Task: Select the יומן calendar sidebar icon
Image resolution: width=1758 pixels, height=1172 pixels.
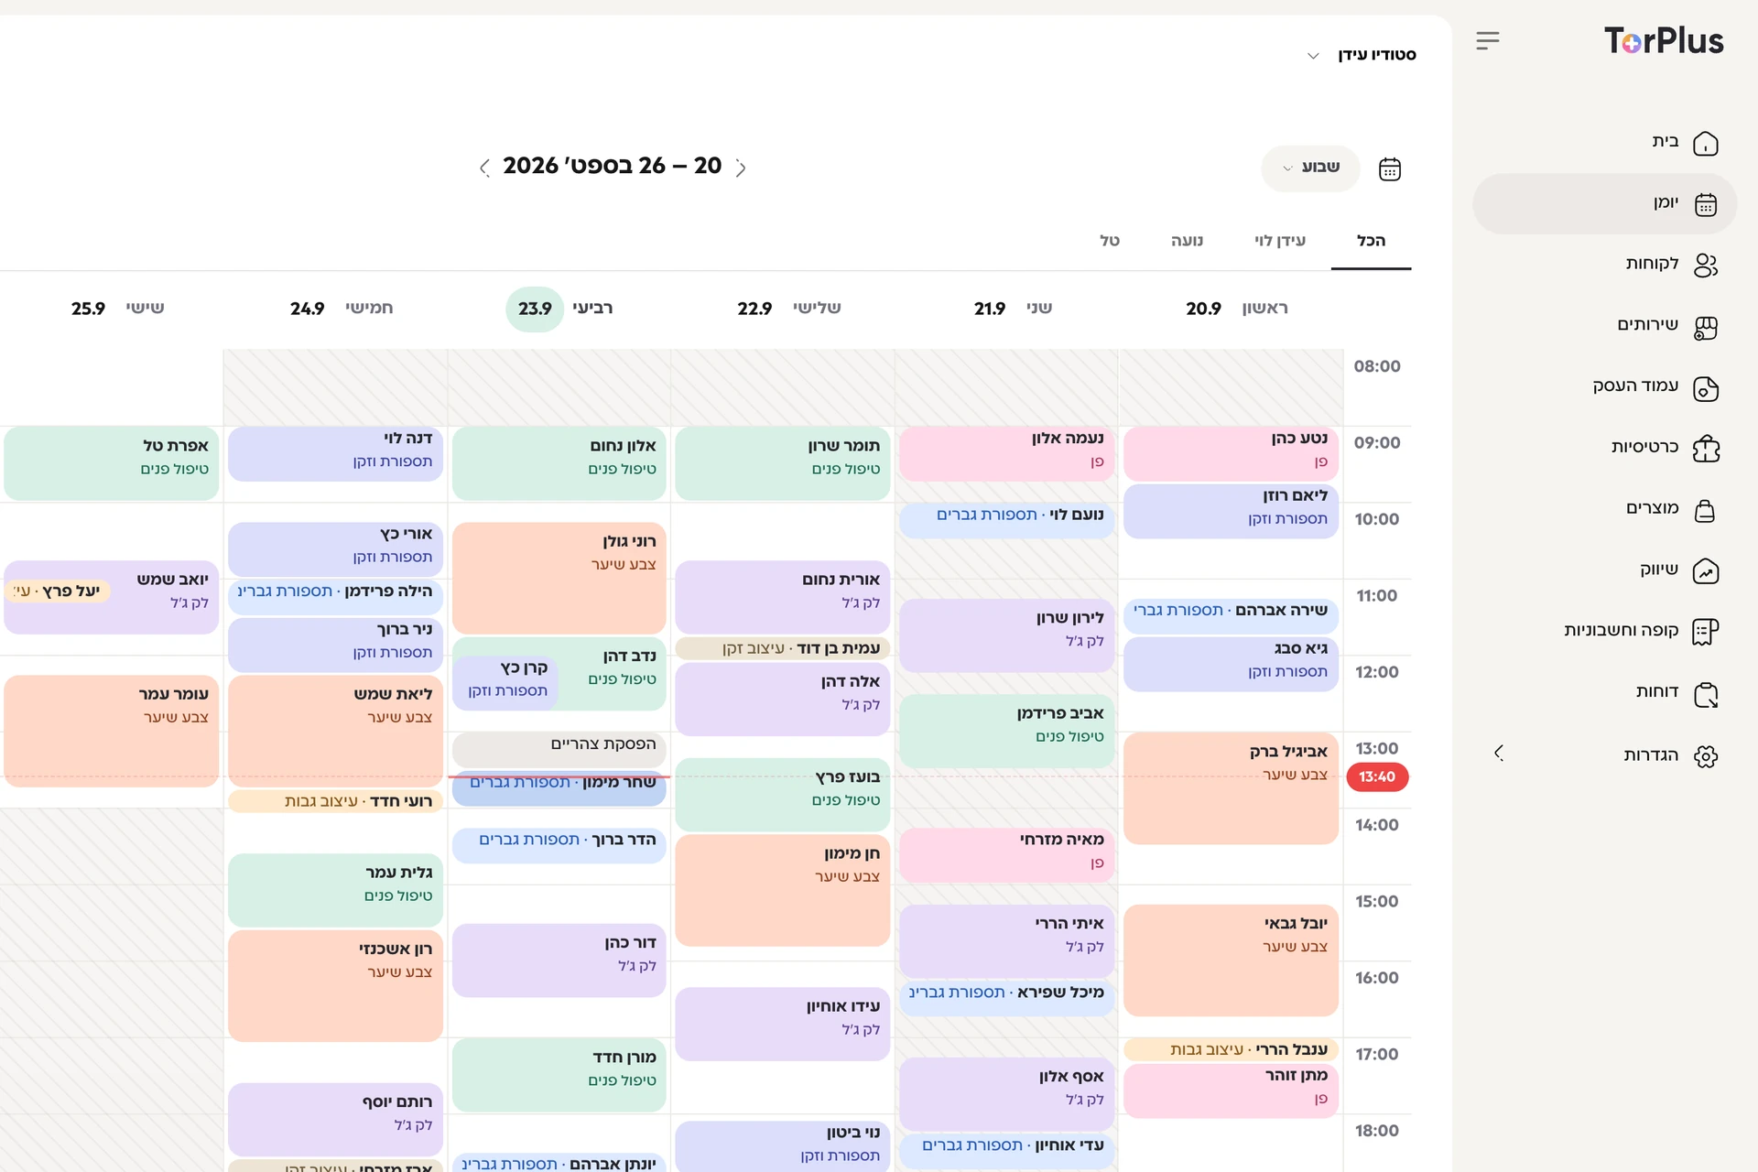Action: [1705, 204]
